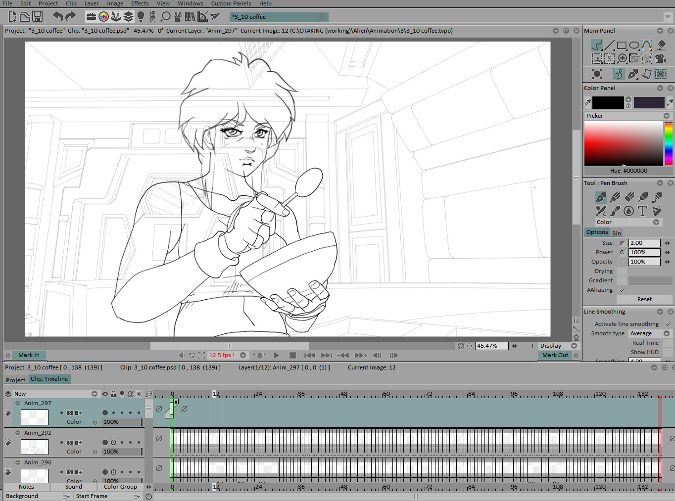This screenshot has width=675, height=501.
Task: Select the camera tool in Main Panel
Action: (x=661, y=59)
